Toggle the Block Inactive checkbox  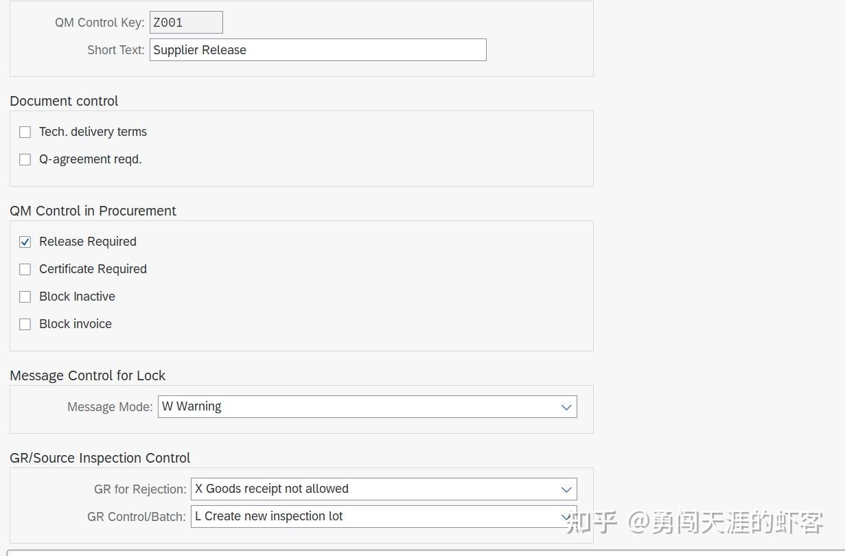[25, 297]
